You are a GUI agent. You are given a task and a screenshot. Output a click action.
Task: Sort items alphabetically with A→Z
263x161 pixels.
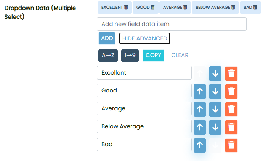[x=108, y=55]
